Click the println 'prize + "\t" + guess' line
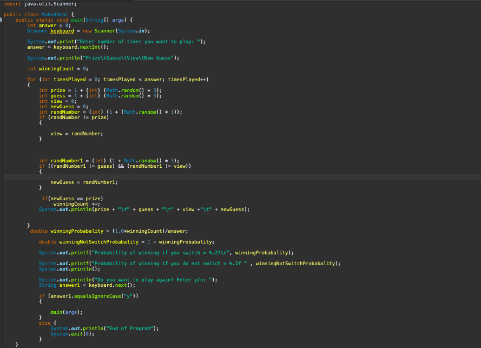 [144, 209]
